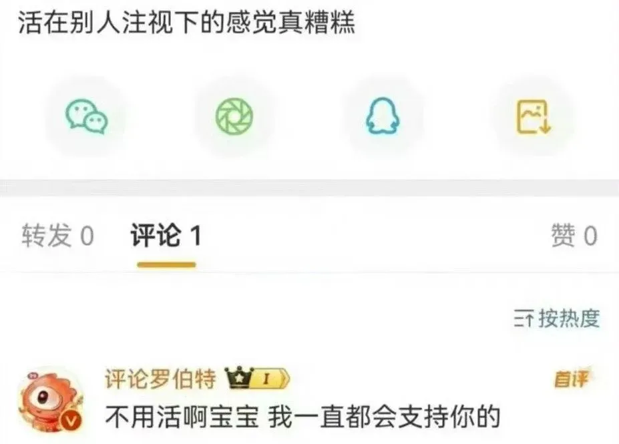This screenshot has width=619, height=444.
Task: Open 评论罗伯特 username link
Action: (x=161, y=379)
